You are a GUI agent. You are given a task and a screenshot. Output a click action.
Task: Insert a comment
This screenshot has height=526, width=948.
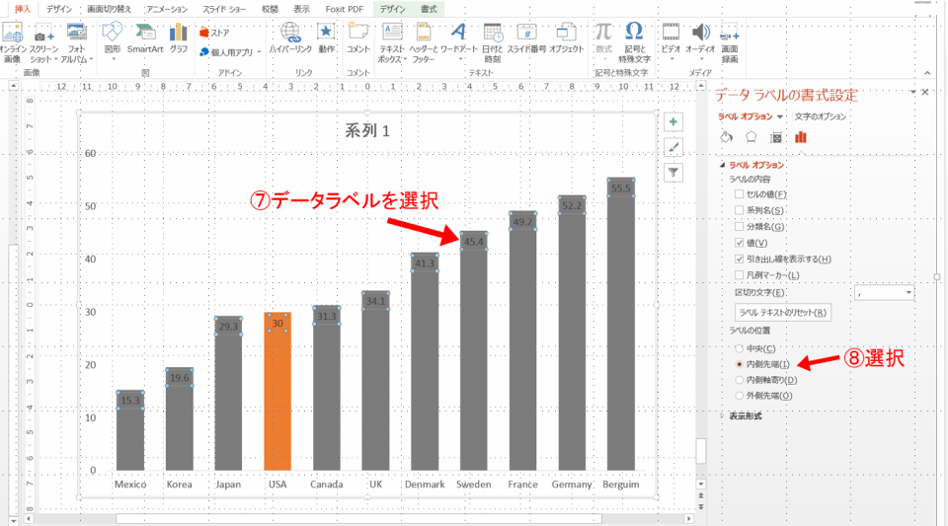click(x=357, y=39)
